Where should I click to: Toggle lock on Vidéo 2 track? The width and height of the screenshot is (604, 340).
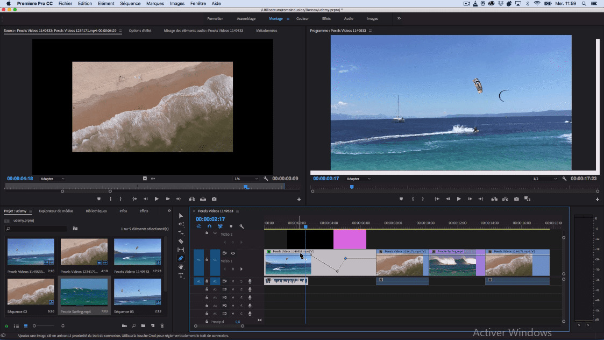[207, 233]
